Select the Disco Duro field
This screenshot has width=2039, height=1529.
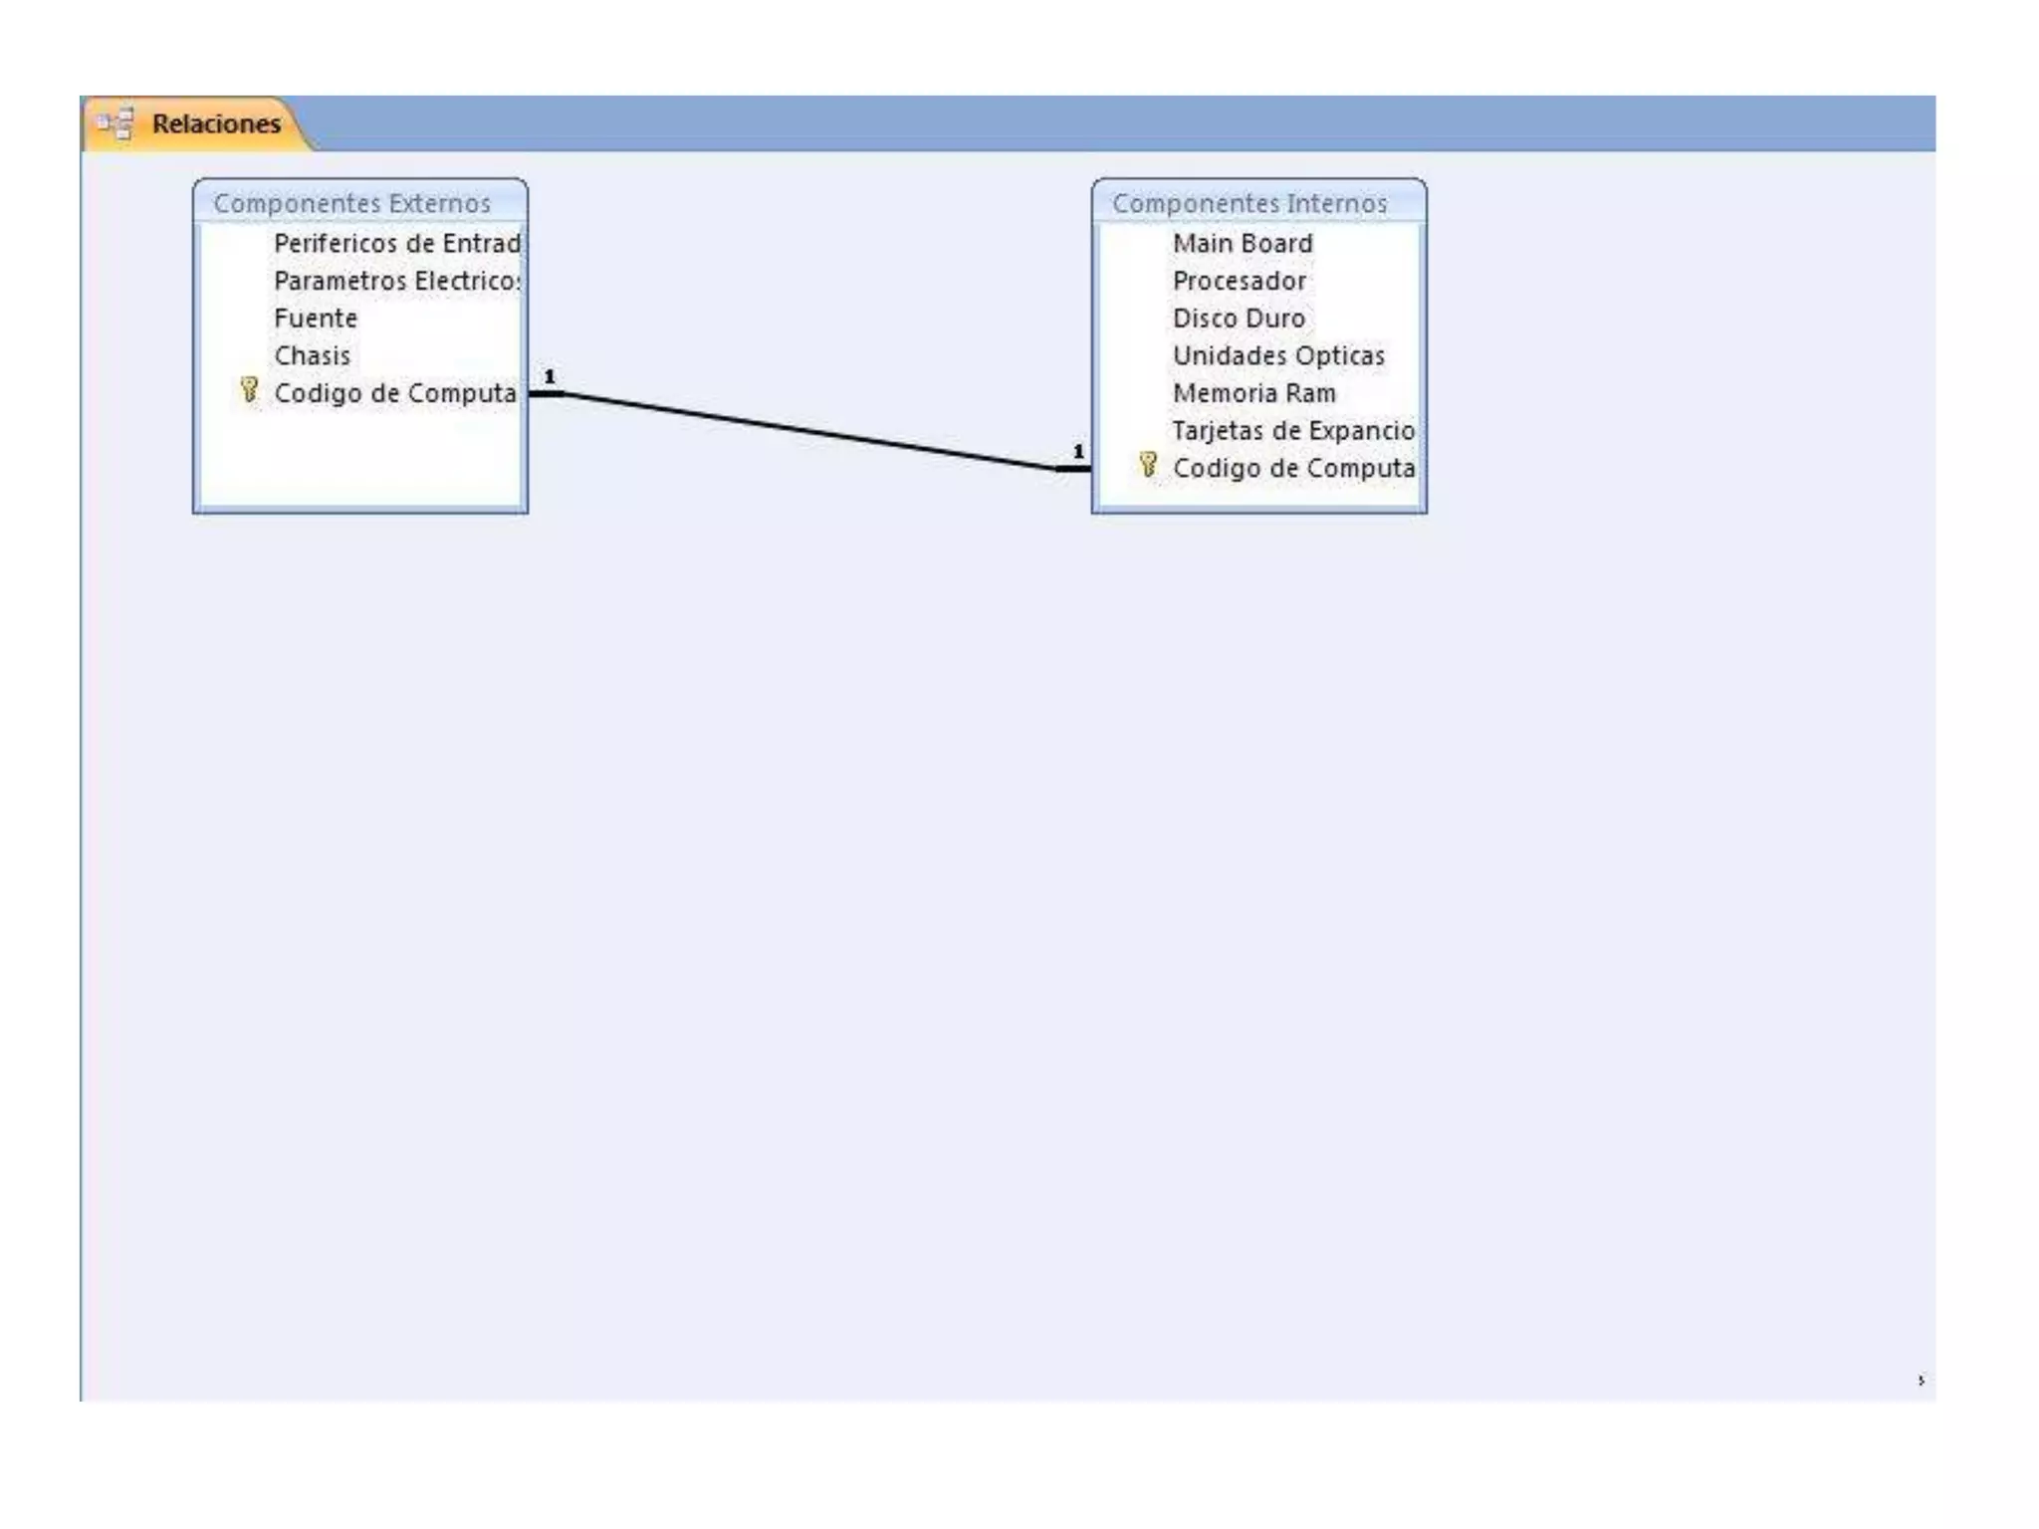tap(1238, 319)
